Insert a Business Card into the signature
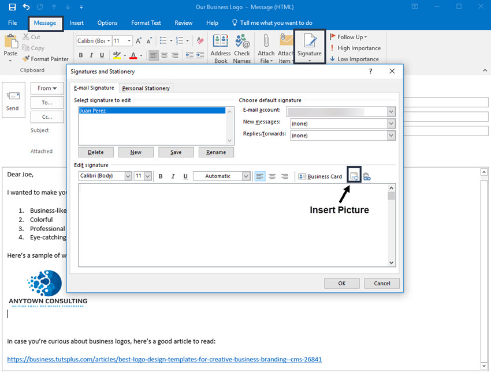Image resolution: width=491 pixels, height=373 pixels. pyautogui.click(x=320, y=176)
